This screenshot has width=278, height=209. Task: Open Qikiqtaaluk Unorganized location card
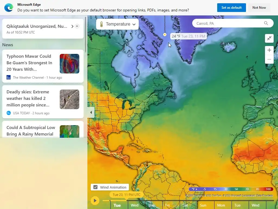tap(43, 29)
